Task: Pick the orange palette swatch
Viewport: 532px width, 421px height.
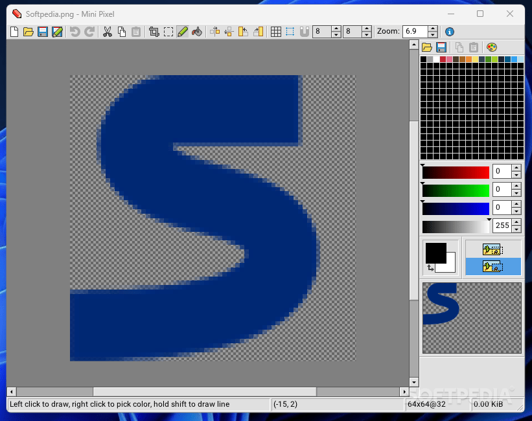Action: (x=468, y=60)
